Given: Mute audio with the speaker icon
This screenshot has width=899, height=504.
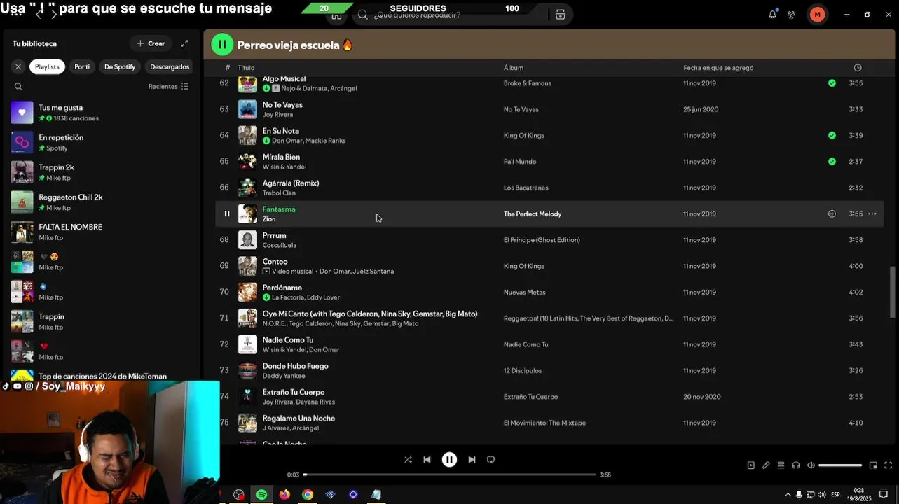Looking at the screenshot, I should click(x=811, y=465).
